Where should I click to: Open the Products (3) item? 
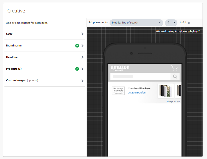pos(14,69)
